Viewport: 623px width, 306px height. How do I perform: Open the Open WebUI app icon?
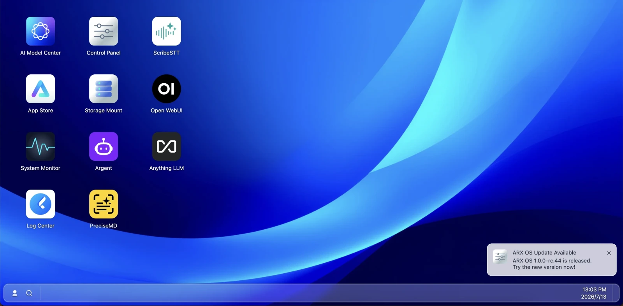click(167, 89)
